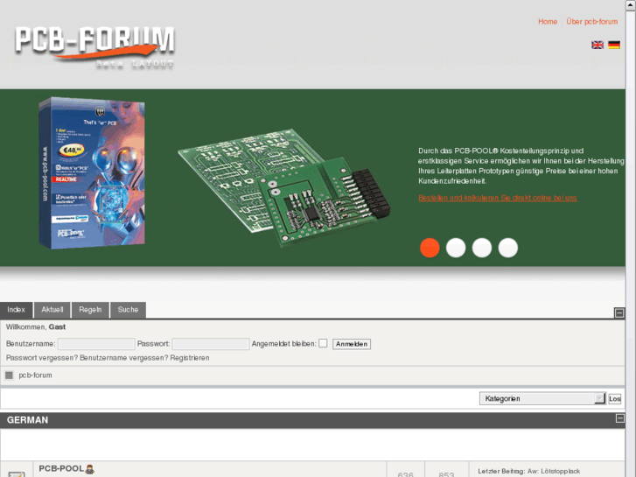Click the PCB-FORUM logo

pos(94,46)
